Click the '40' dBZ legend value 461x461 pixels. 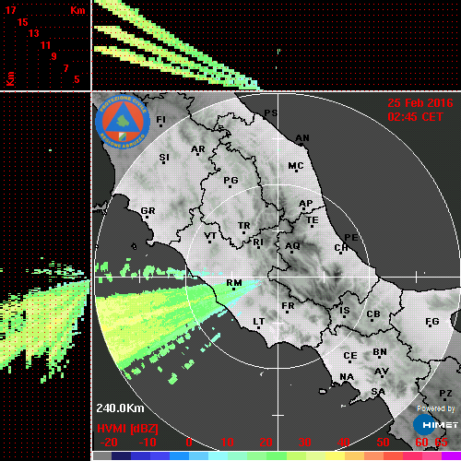tap(344, 443)
